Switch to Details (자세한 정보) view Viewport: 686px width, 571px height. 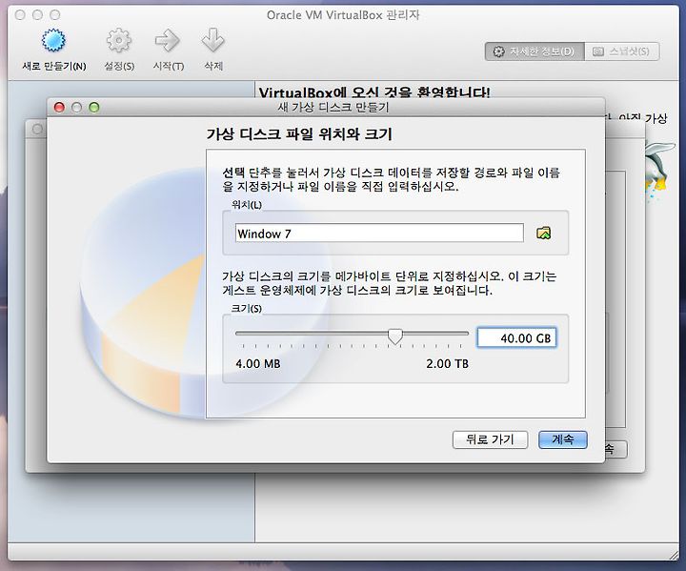535,51
